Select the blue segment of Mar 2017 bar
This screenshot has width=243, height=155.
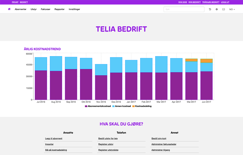161,65
